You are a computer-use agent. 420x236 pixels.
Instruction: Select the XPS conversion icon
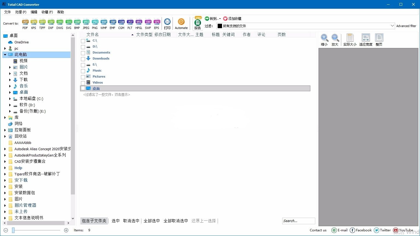point(34,24)
